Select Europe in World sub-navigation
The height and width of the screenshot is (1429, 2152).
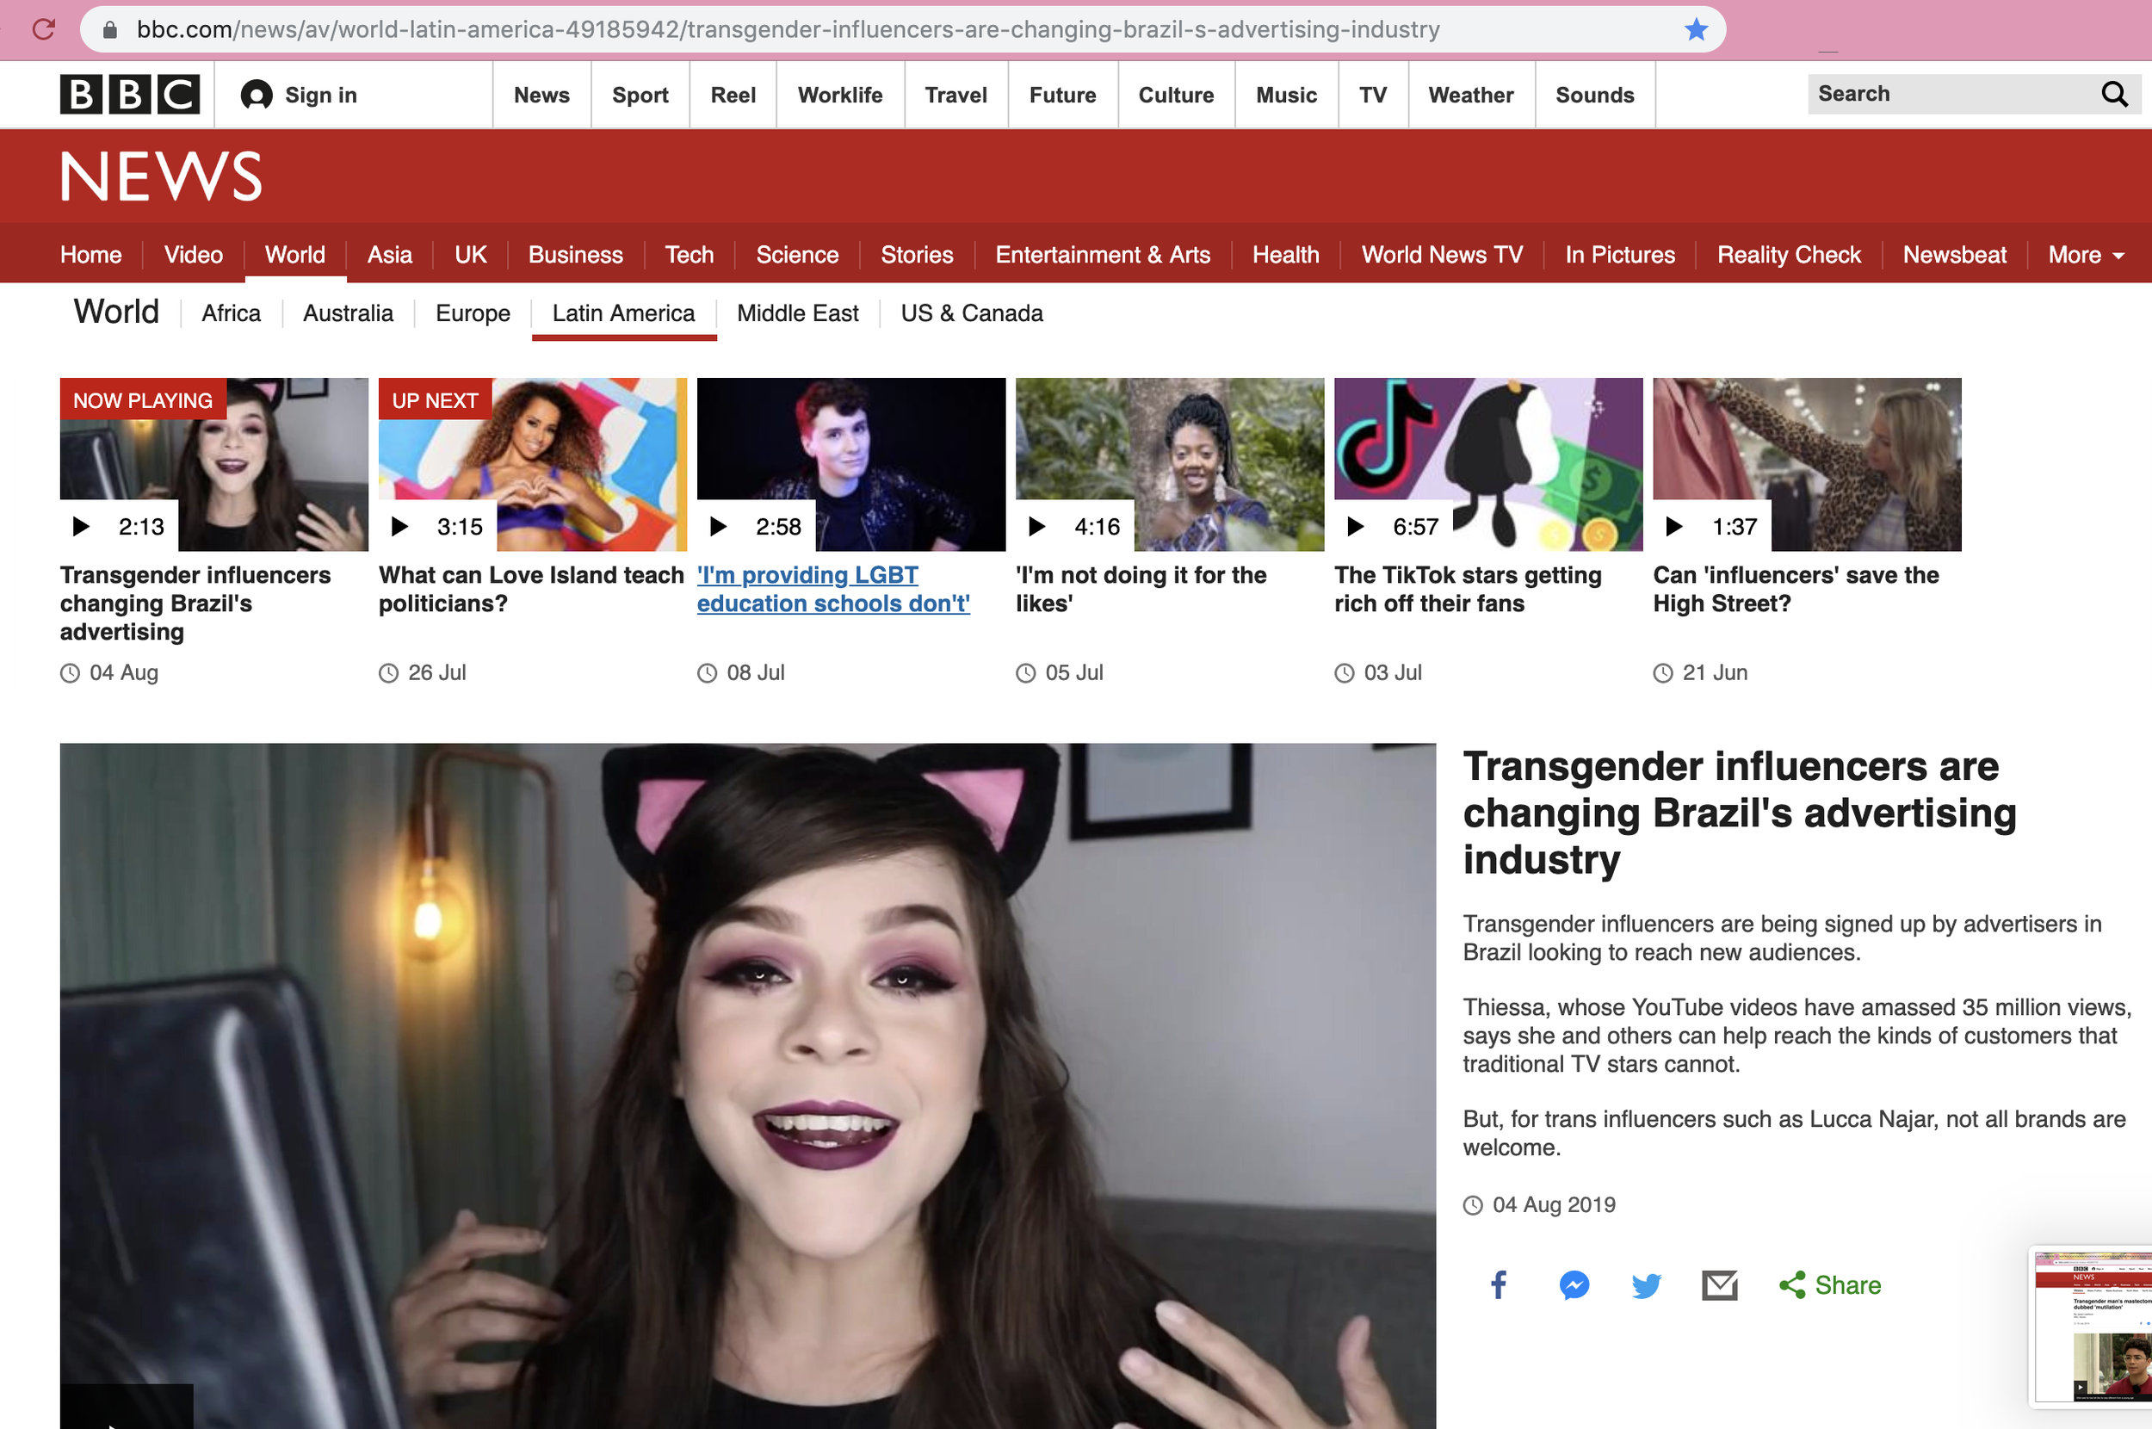(x=473, y=313)
